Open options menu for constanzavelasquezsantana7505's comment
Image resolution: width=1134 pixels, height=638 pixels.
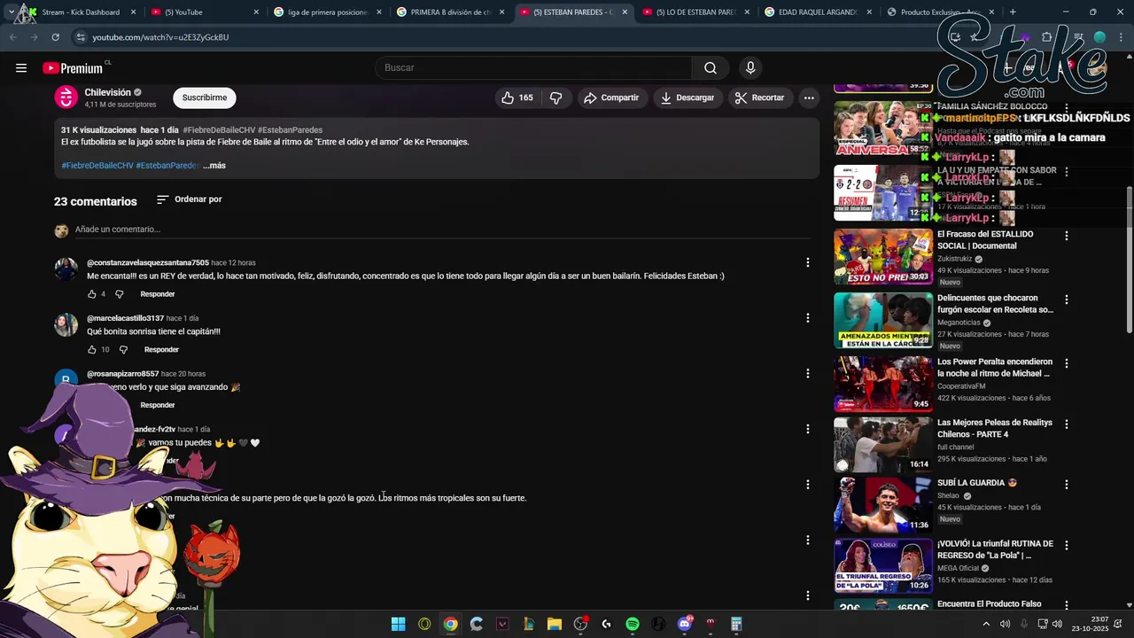coord(807,262)
